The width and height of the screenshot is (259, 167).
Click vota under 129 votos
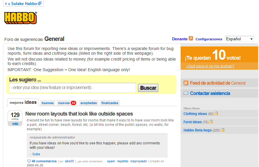(x=15, y=124)
